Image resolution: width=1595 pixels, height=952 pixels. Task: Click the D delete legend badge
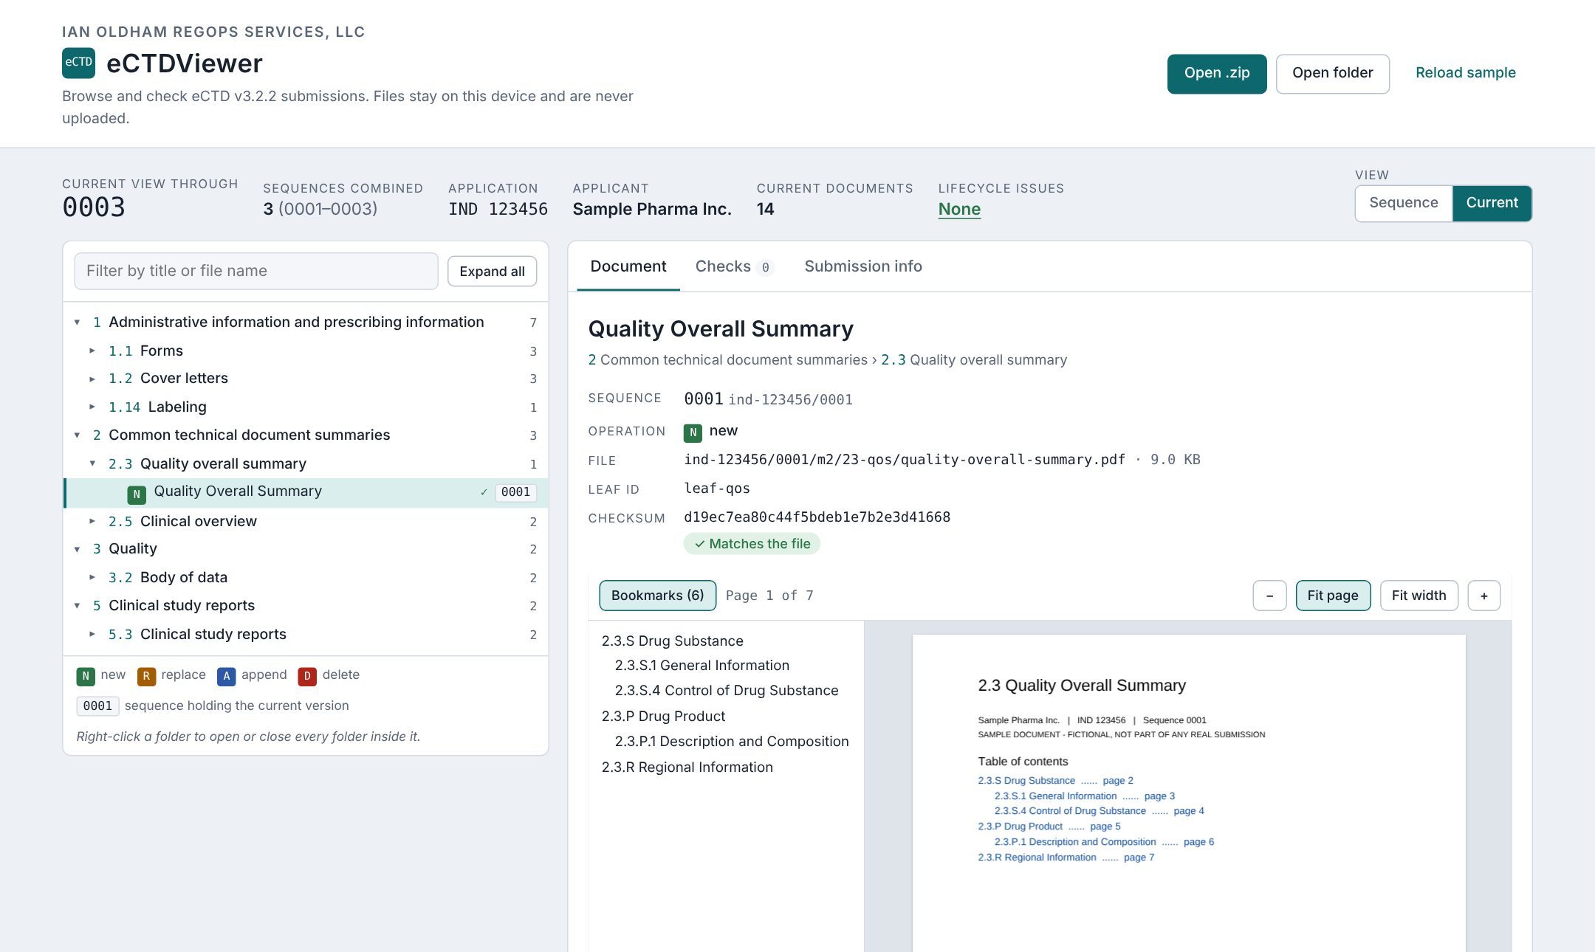[307, 676]
